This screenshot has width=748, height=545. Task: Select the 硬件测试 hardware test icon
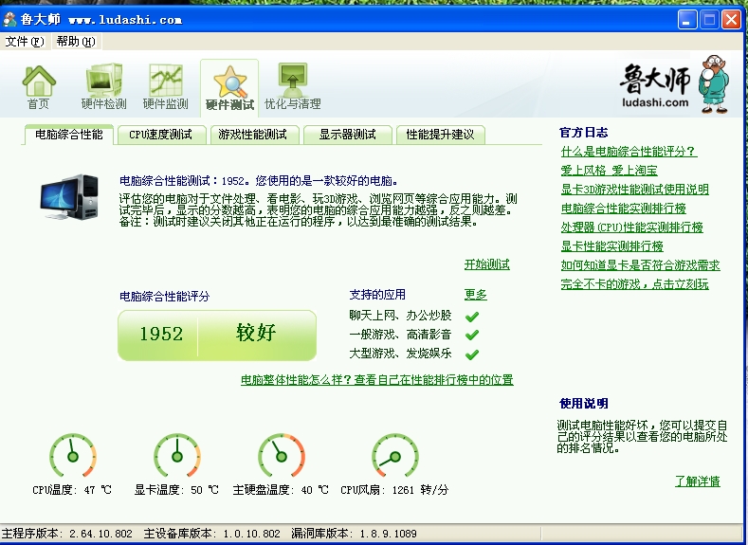[229, 88]
